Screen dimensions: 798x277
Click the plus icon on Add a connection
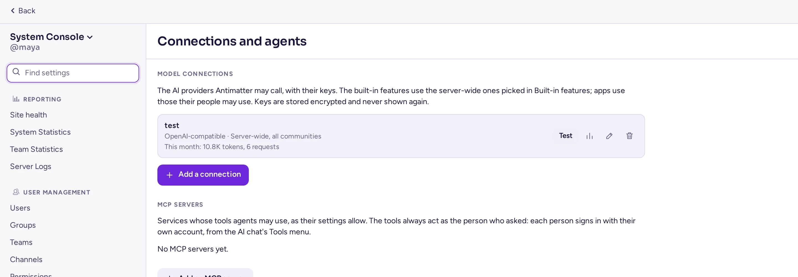click(x=170, y=175)
